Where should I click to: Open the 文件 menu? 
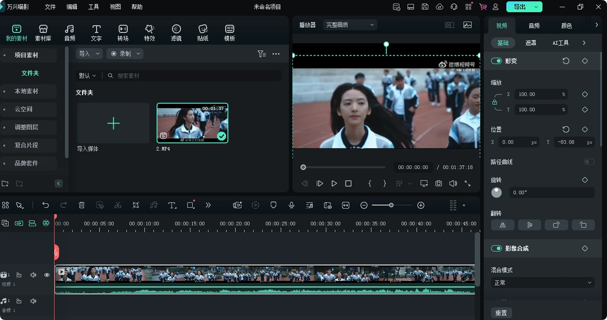[50, 7]
